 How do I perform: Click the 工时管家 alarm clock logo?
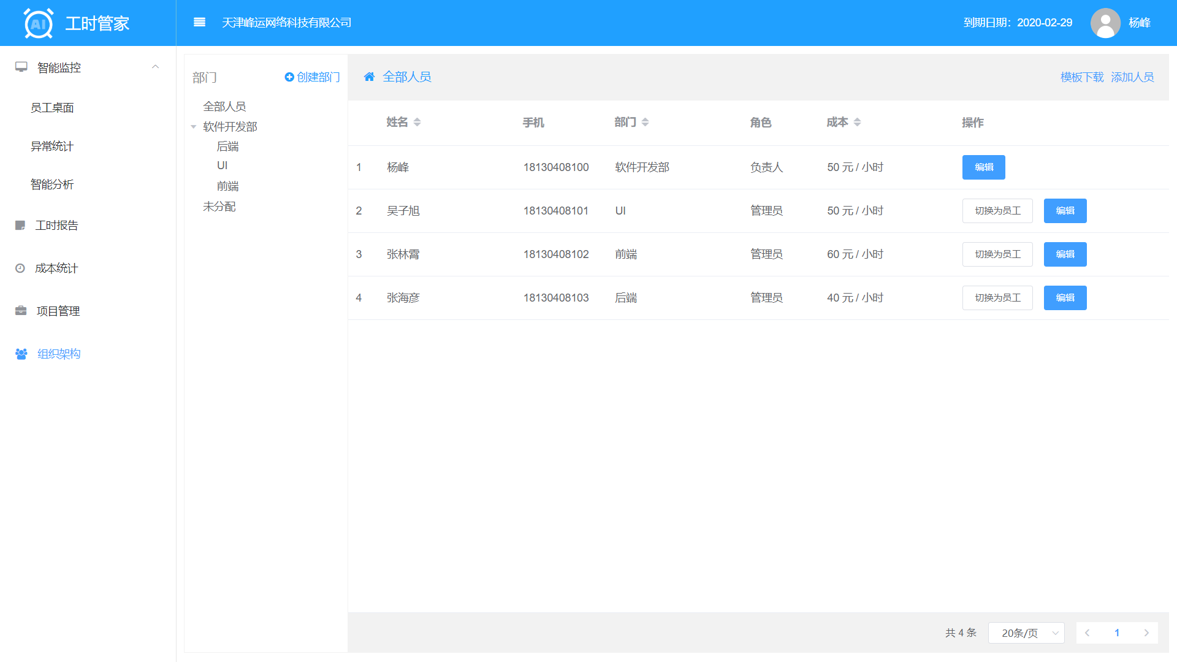point(39,23)
